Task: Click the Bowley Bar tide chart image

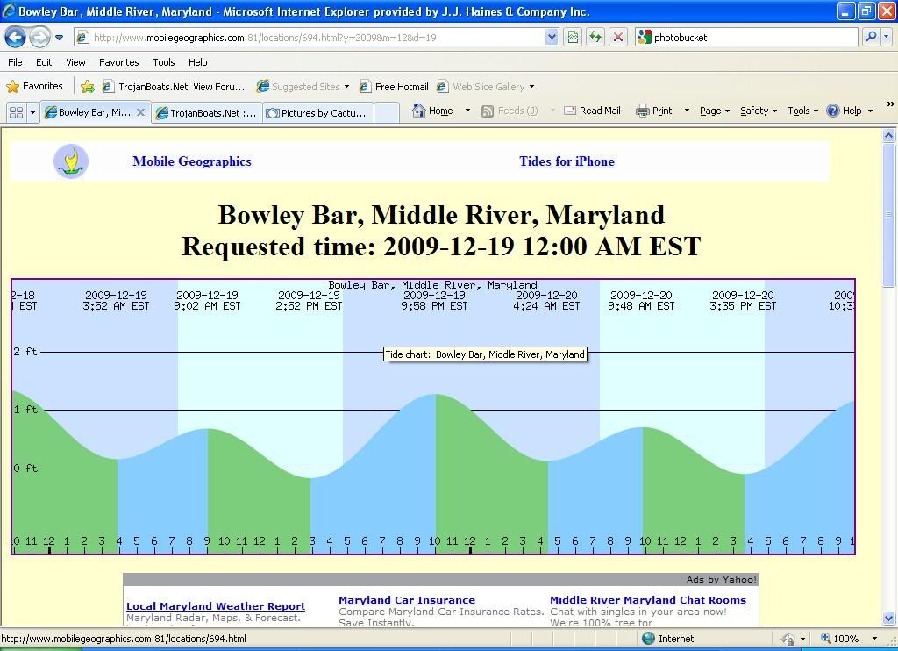Action: [433, 417]
